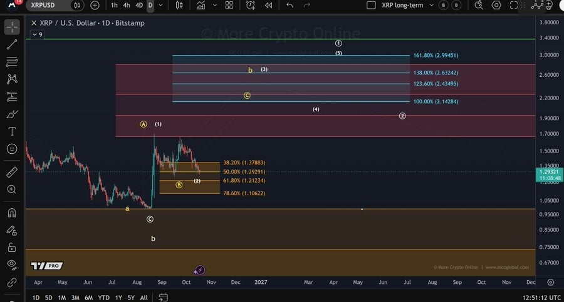Switch to the 1h interval
The width and height of the screenshot is (564, 302).
point(114,6)
